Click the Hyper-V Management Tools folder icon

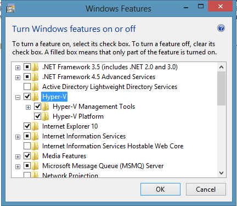pyautogui.click(x=45, y=107)
